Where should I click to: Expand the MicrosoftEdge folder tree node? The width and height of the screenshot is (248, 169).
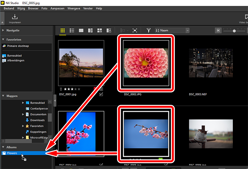click(x=23, y=137)
